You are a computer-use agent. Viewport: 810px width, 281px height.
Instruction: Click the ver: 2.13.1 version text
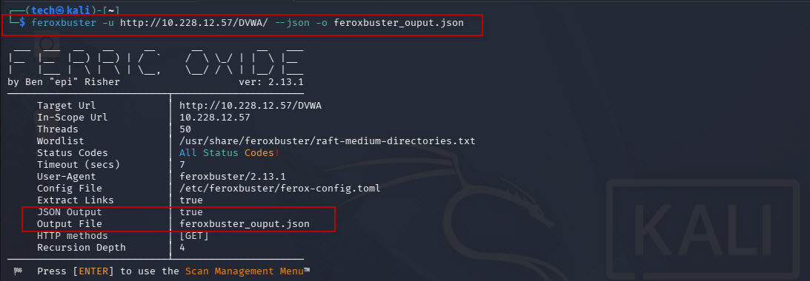tap(270, 82)
